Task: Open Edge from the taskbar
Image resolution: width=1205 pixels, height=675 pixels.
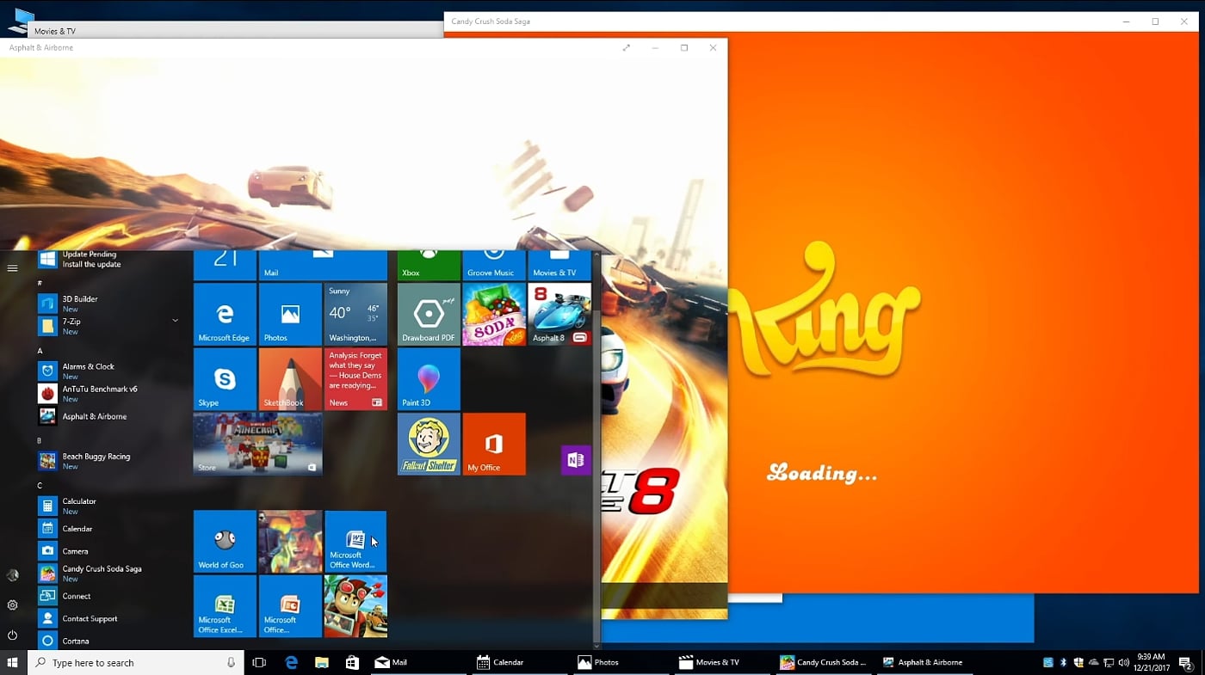Action: (292, 663)
